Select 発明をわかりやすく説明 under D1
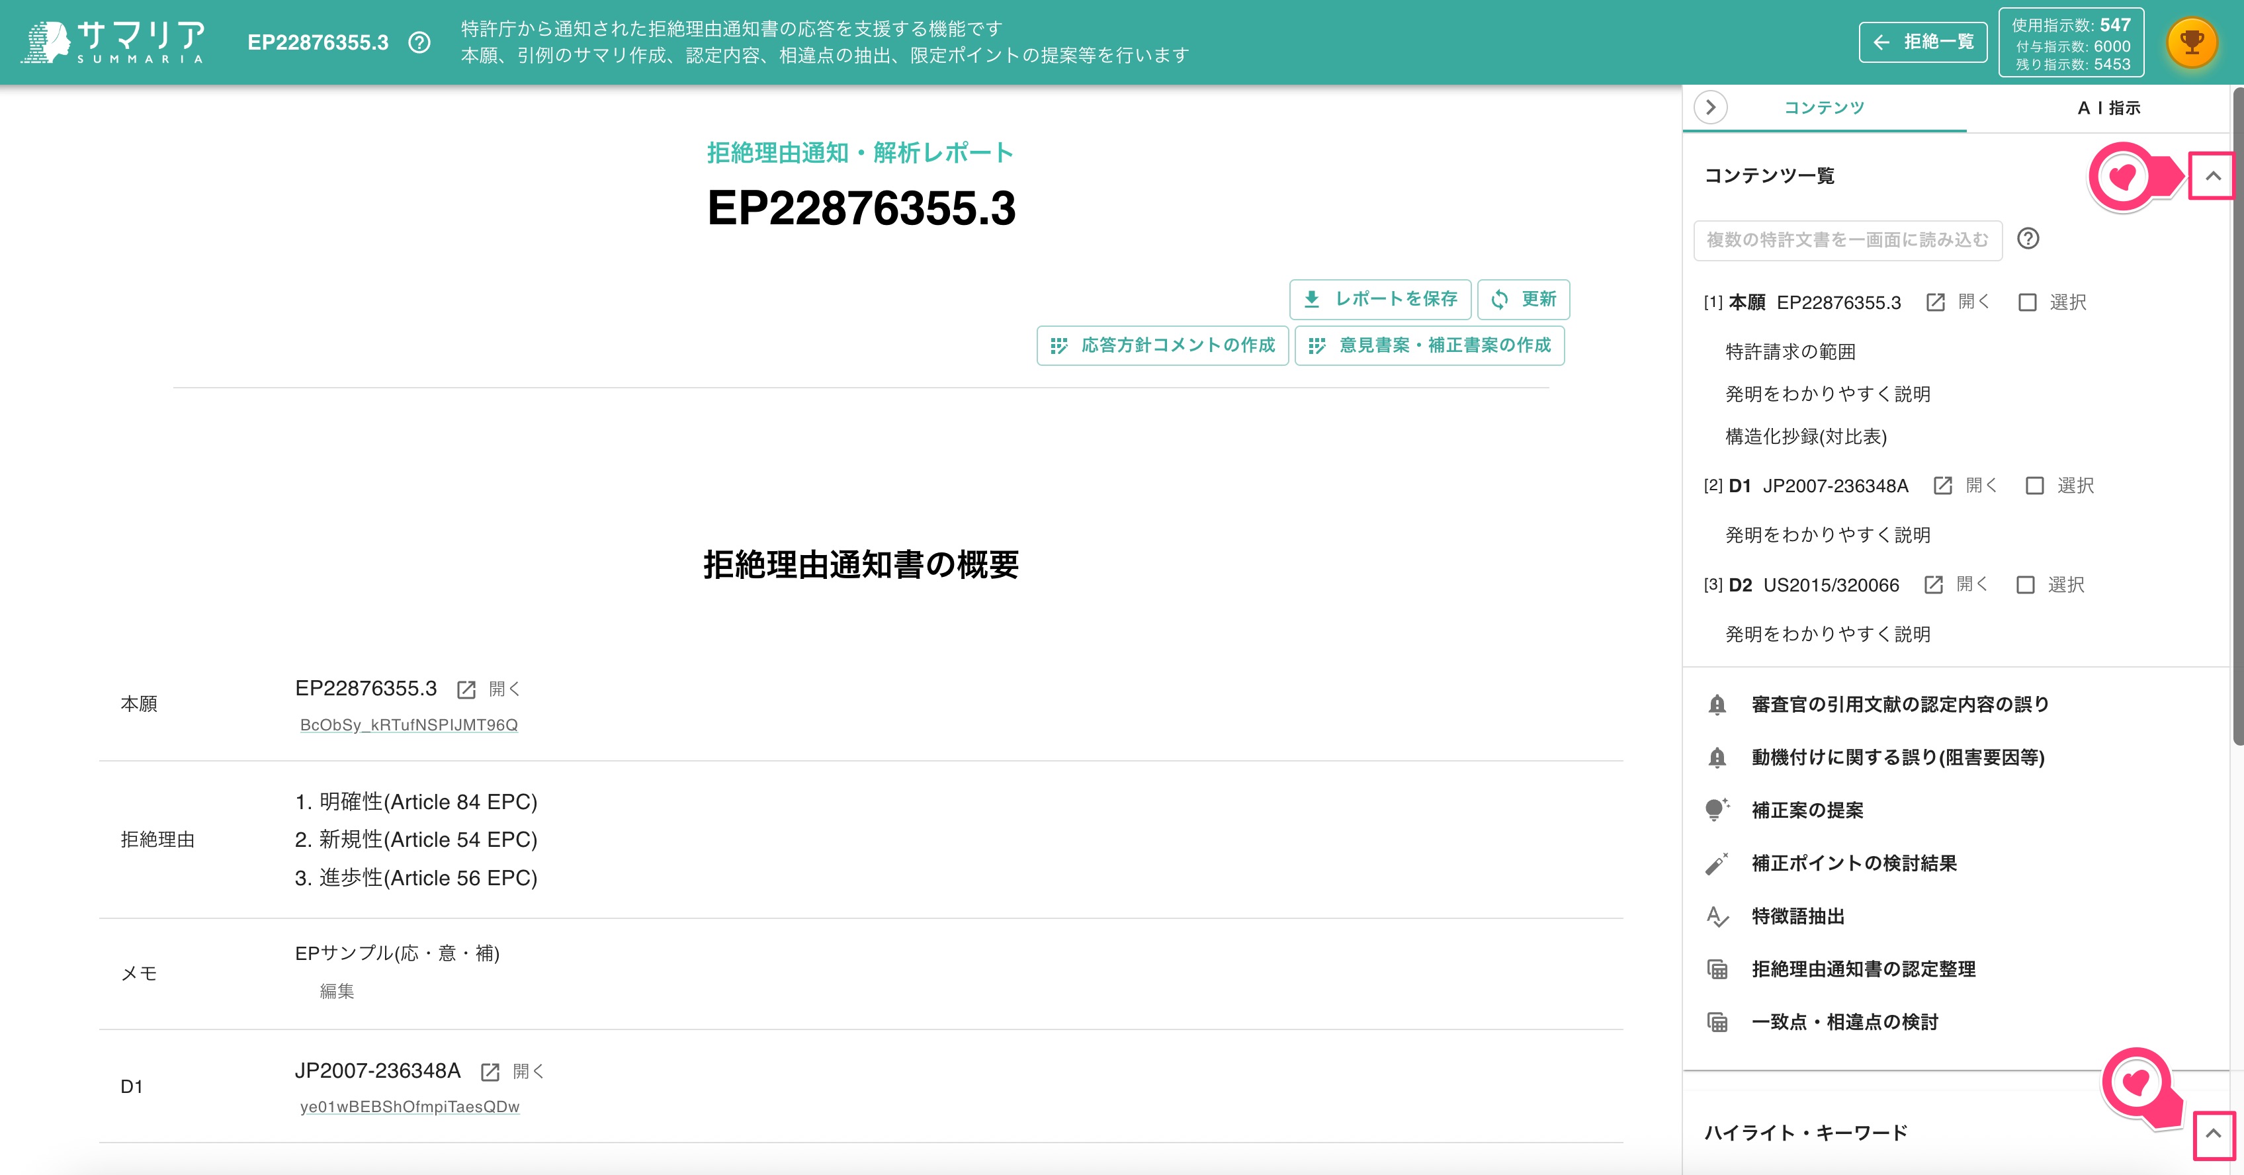Image resolution: width=2244 pixels, height=1175 pixels. 1828,535
